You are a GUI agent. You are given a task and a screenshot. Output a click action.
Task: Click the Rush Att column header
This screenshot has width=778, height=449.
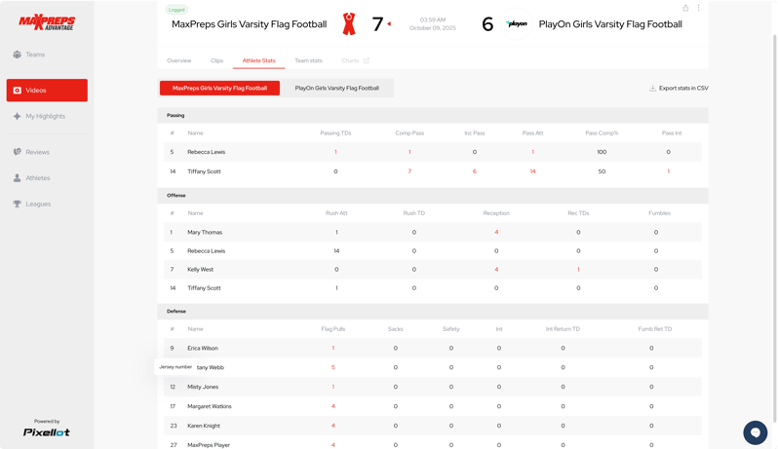(x=336, y=213)
